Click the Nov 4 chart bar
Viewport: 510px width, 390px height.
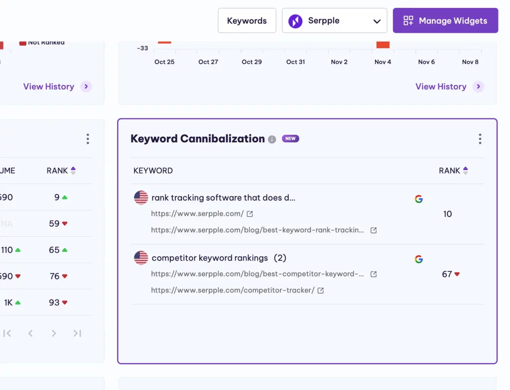[383, 45]
